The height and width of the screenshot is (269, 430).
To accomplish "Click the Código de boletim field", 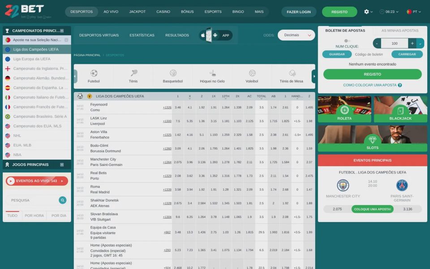I will 371,54.
